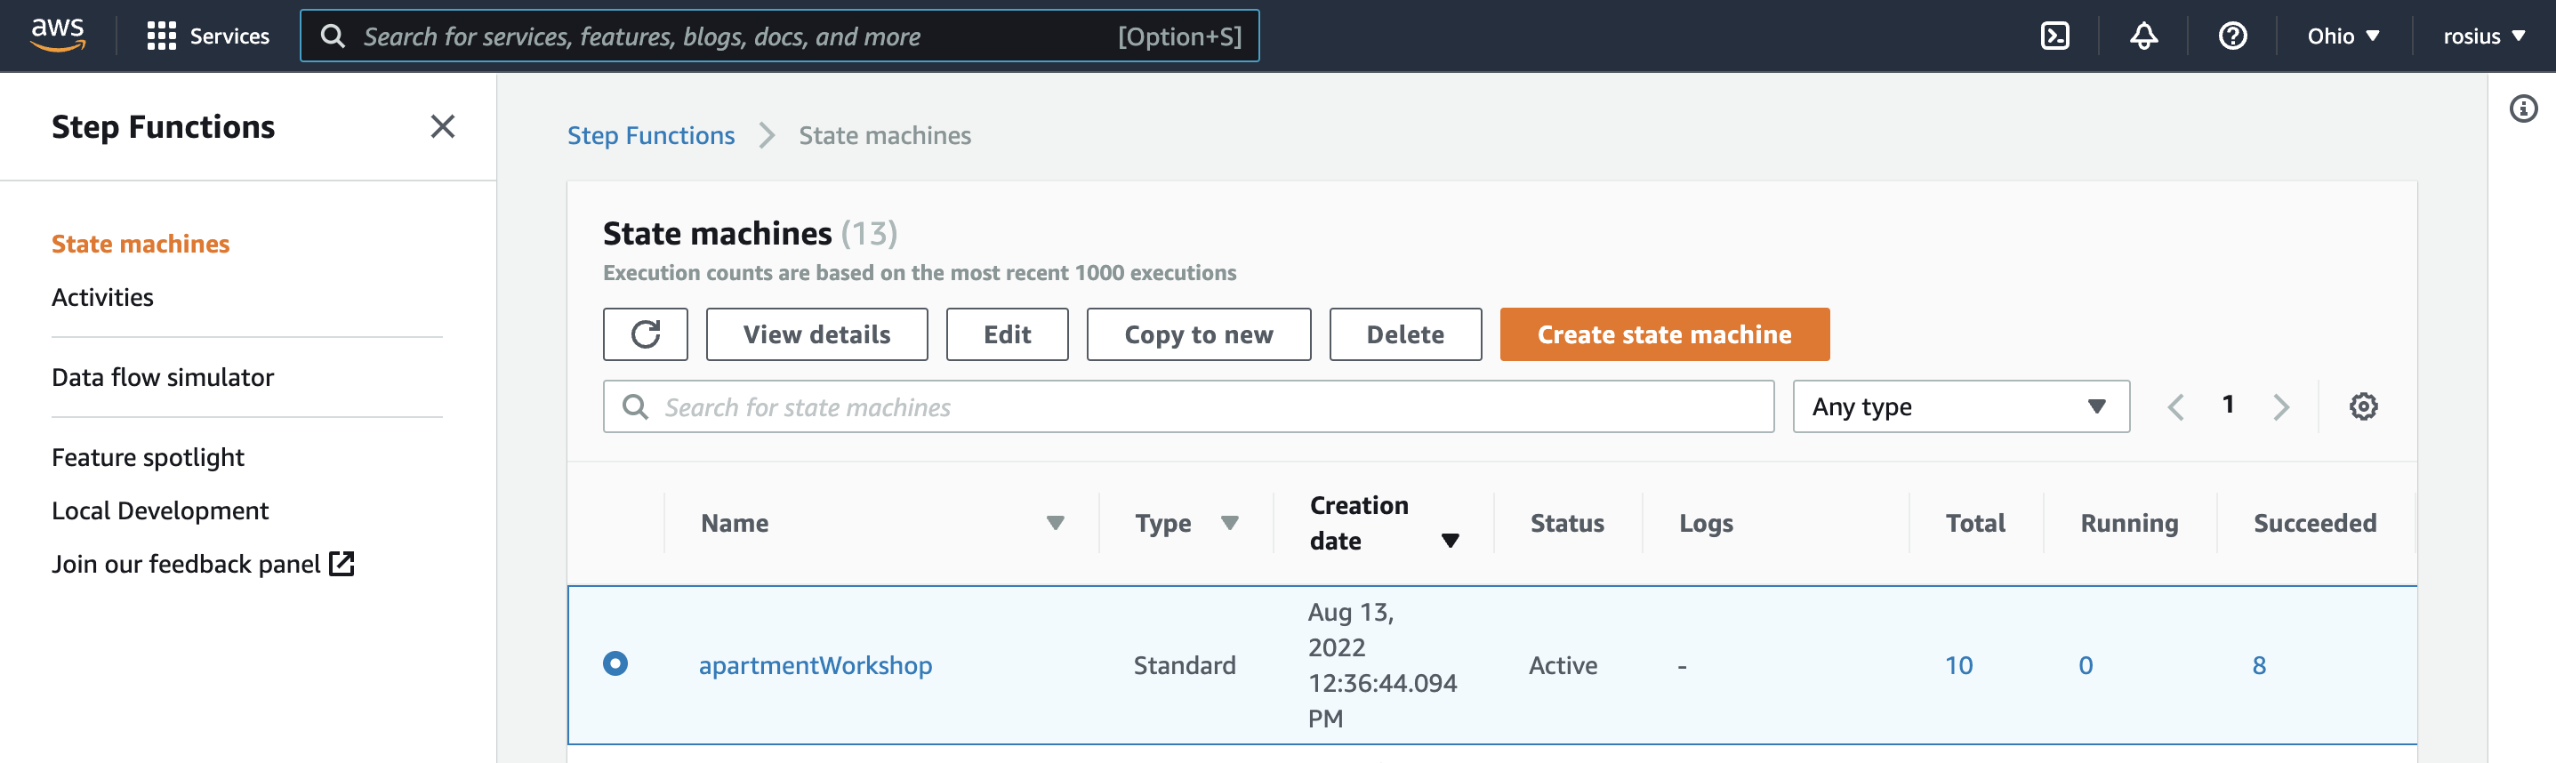Click the Copy to new button
Screen dimensions: 2556x763
pyautogui.click(x=1199, y=334)
